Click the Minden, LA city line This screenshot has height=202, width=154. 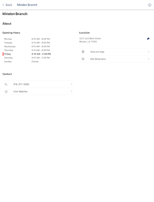pyautogui.click(x=88, y=42)
